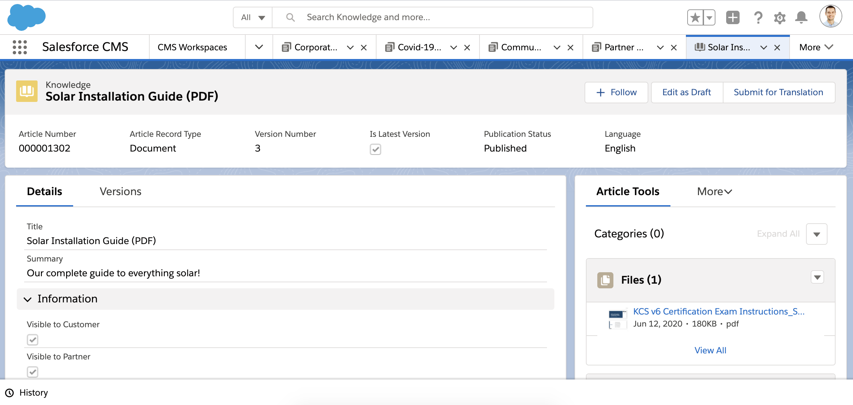This screenshot has width=853, height=405.
Task: Open the Partner ... tab dropdown chevron
Action: click(x=660, y=48)
